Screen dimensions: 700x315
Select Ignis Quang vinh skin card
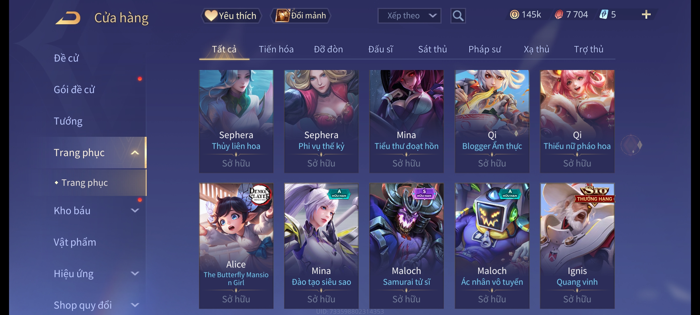point(577,246)
